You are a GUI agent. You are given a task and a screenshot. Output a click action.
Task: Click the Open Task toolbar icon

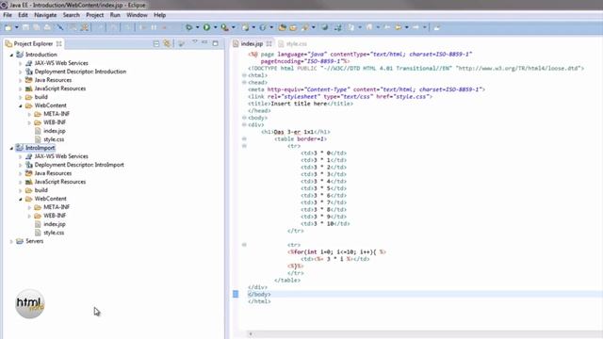[x=293, y=27]
